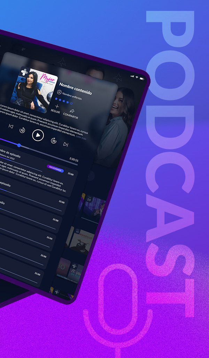Share the podcast via the COMPARTIR arrow
Viewport: 209px width, 358px height.
72,111
